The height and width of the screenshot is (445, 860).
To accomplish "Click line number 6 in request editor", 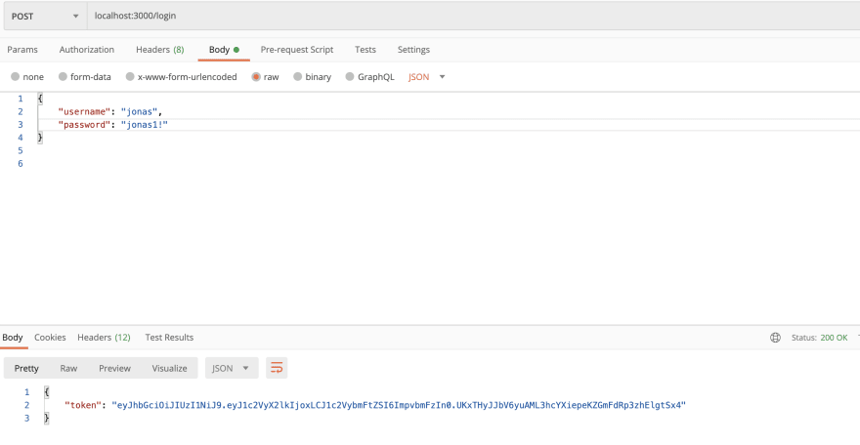I will coord(21,164).
